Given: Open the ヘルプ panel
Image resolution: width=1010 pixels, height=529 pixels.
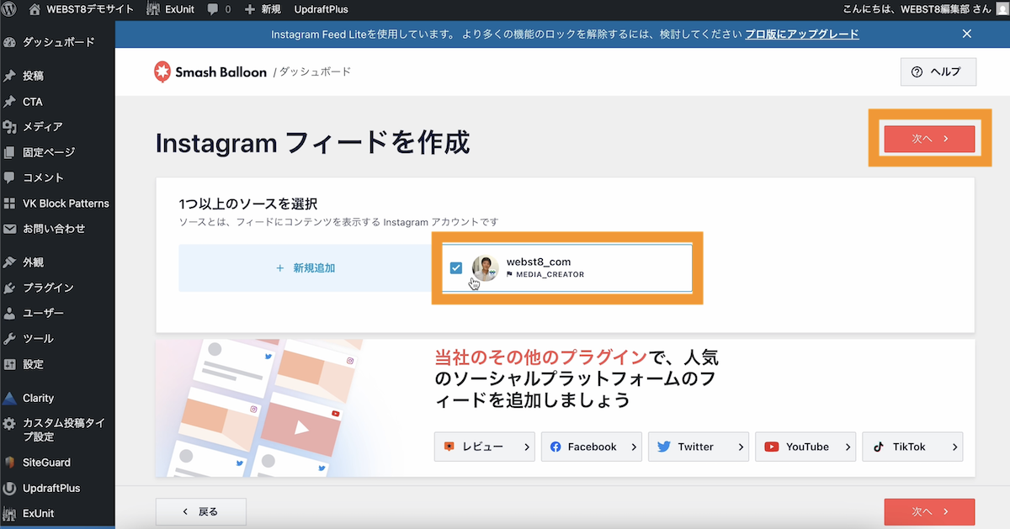Looking at the screenshot, I should click(938, 71).
